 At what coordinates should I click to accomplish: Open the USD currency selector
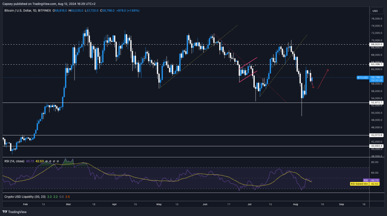pos(375,11)
